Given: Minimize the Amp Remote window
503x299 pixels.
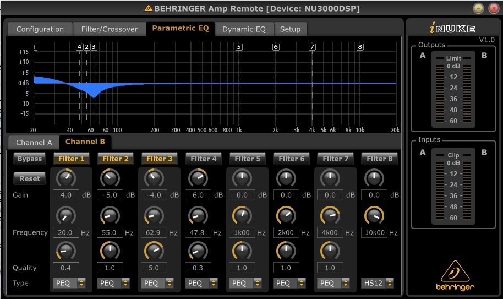Looking at the screenshot, I should pos(478,8).
